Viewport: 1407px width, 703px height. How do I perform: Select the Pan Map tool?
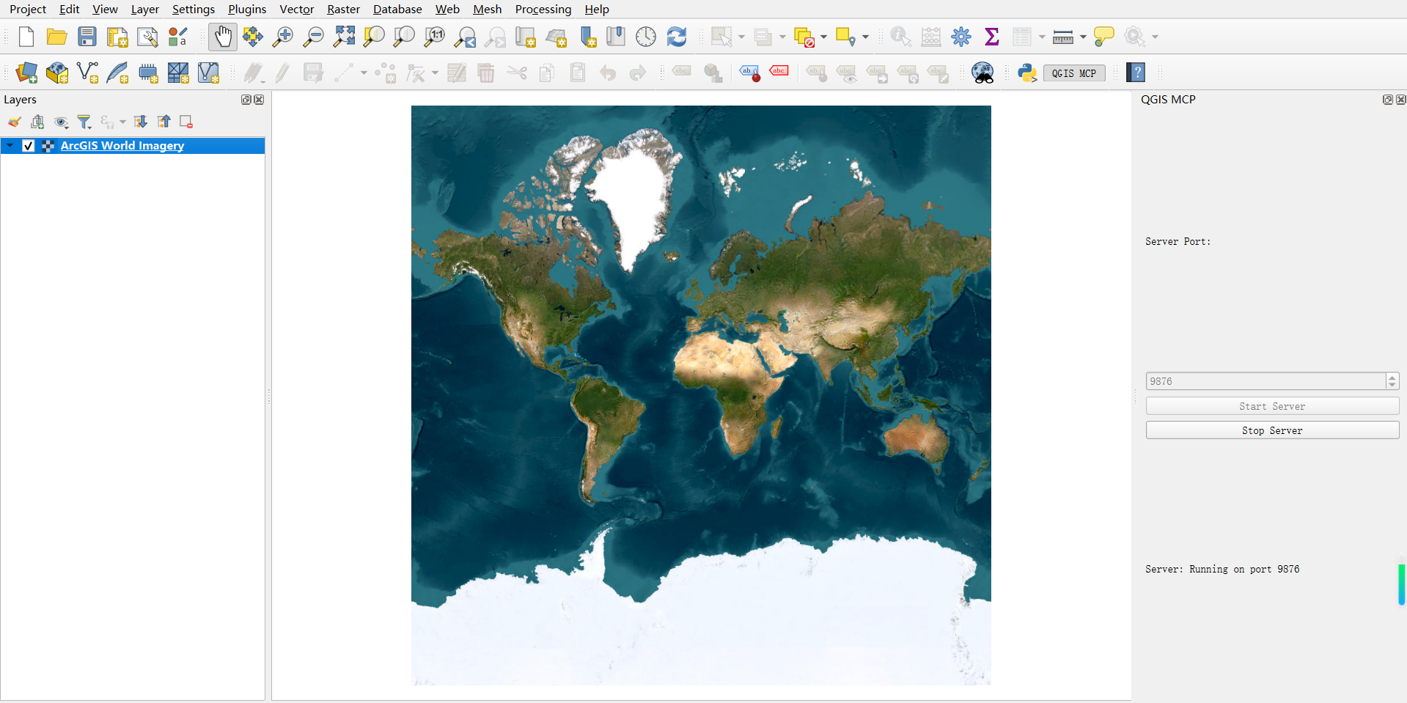point(222,37)
